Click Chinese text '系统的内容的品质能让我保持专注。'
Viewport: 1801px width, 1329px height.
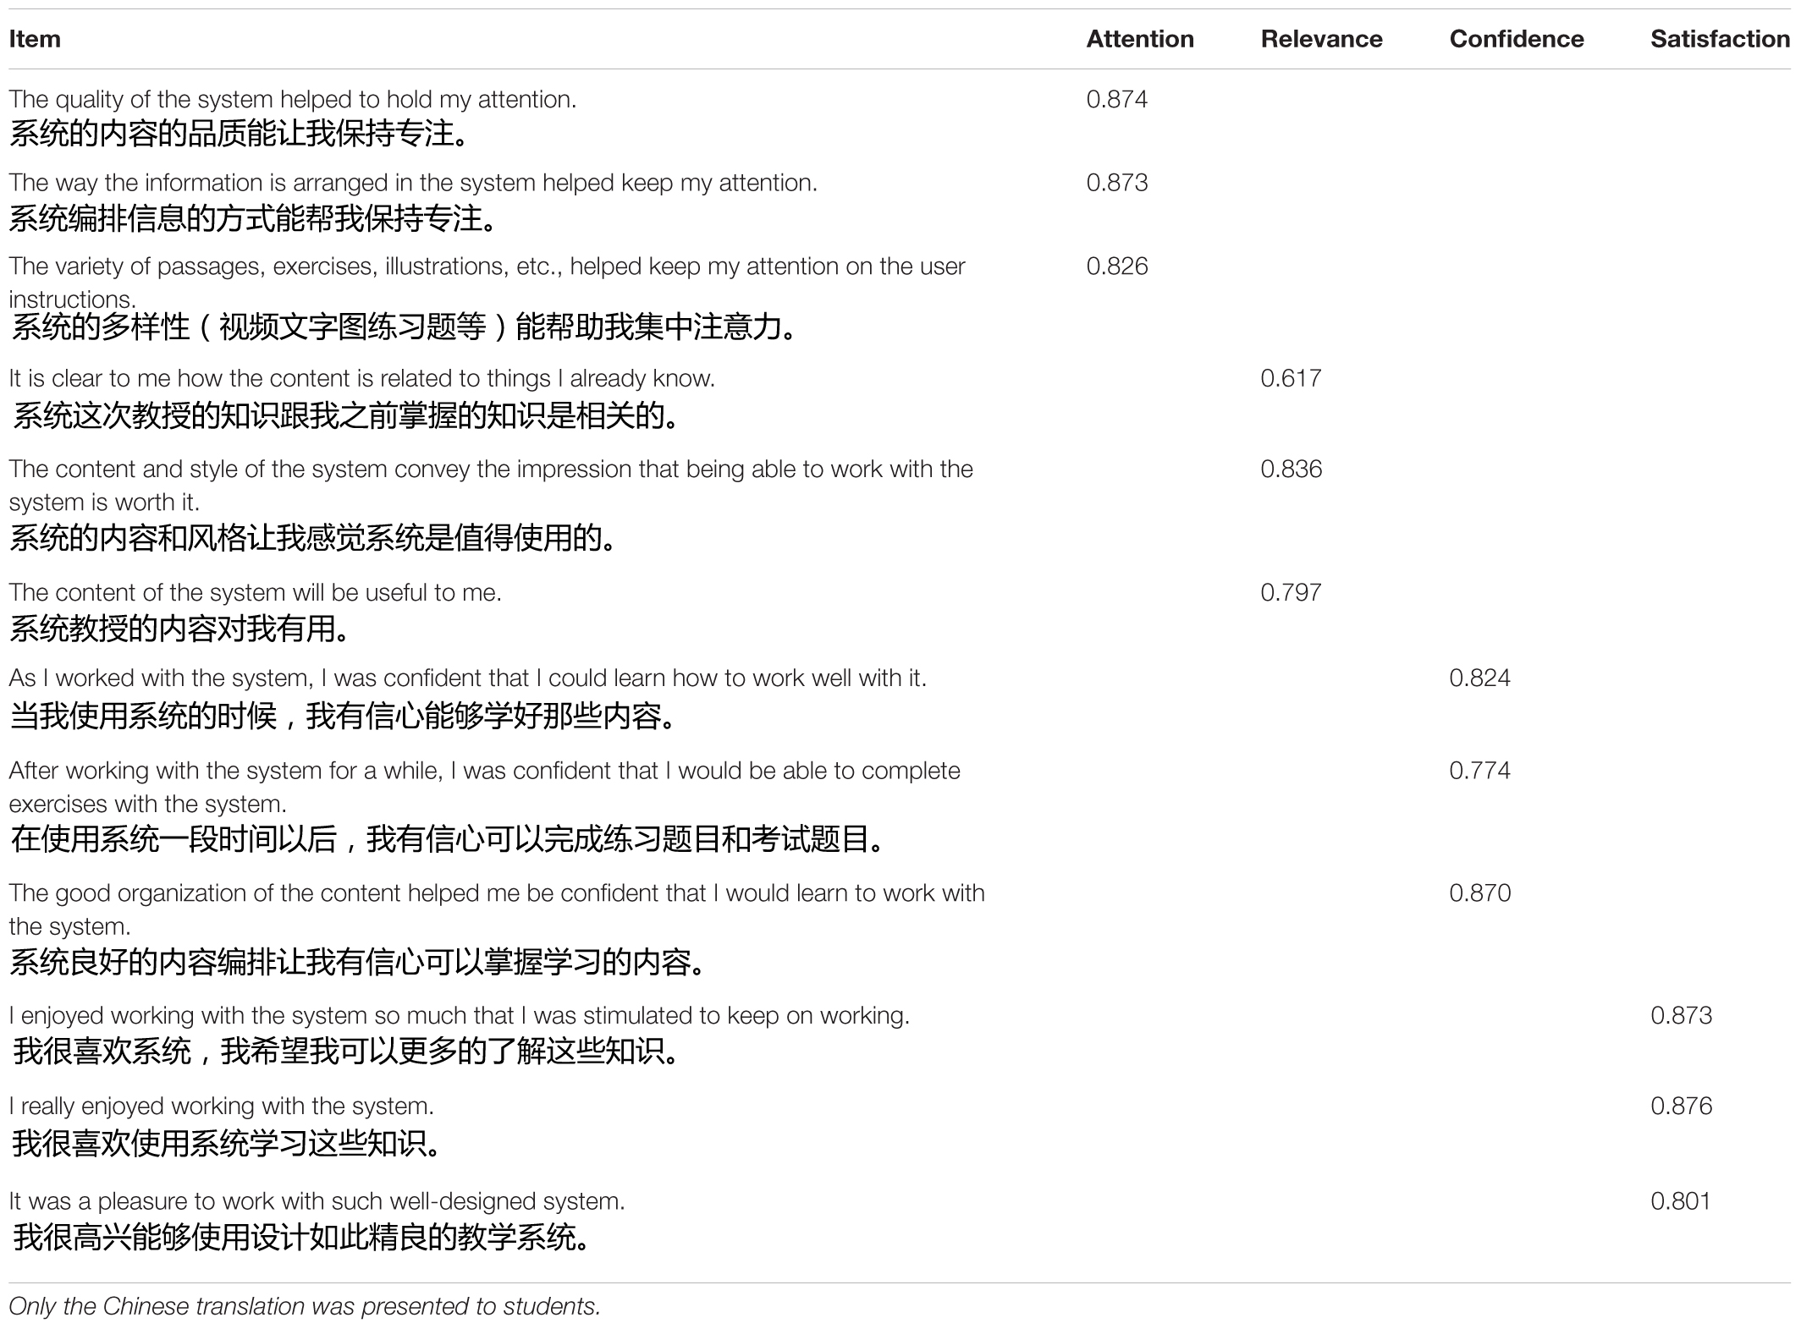[239, 134]
